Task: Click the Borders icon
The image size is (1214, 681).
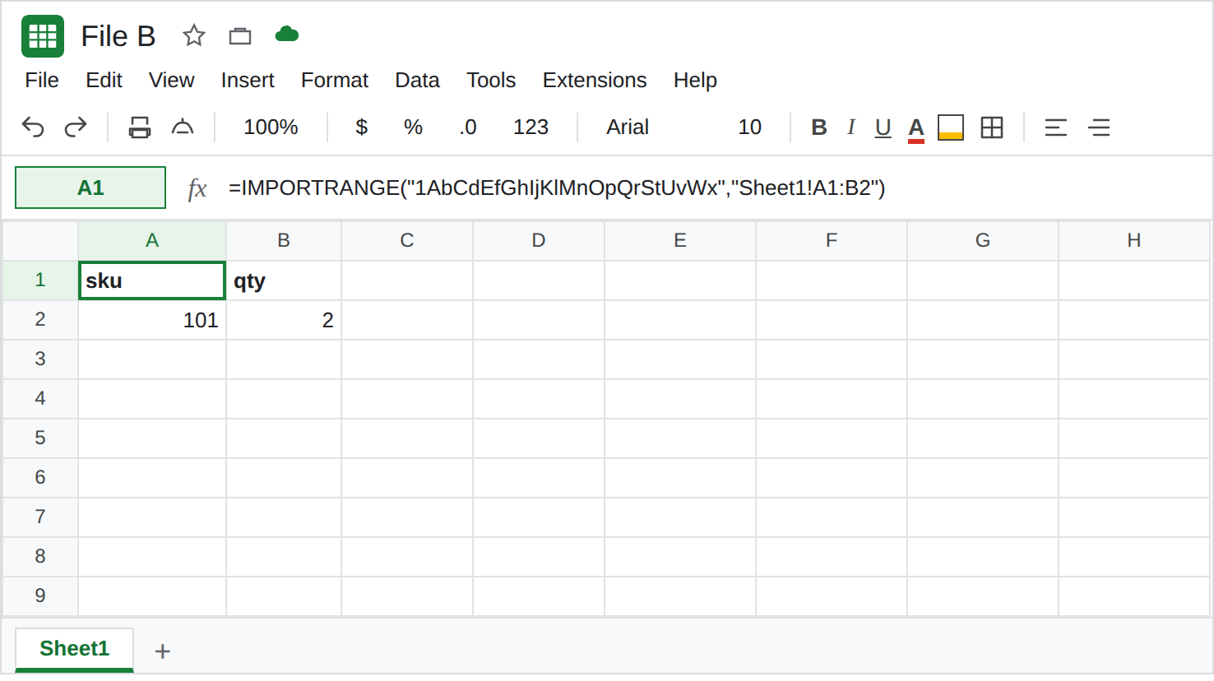Action: [x=992, y=127]
